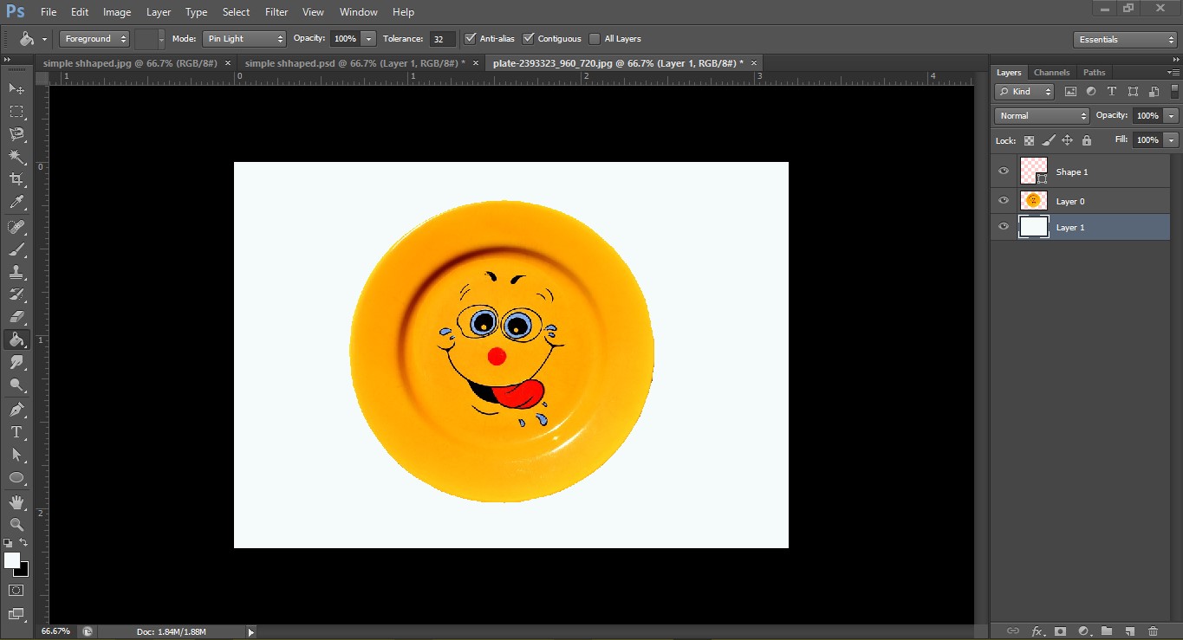Screen dimensions: 1183x640
Task: Select the Lasso tool
Action: tap(16, 133)
